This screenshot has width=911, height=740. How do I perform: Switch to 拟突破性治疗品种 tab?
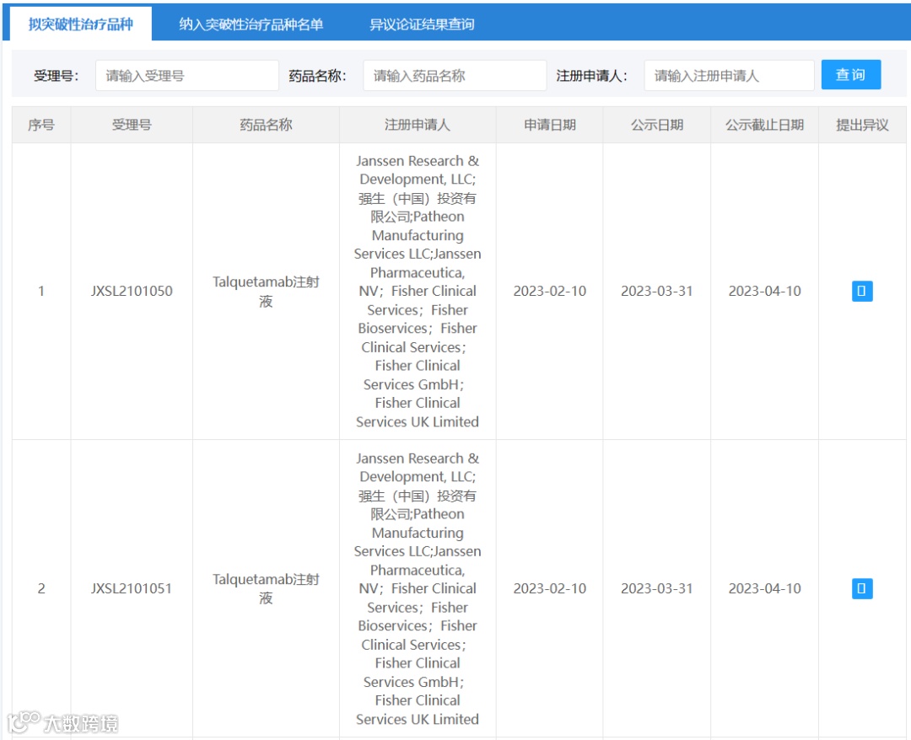pyautogui.click(x=81, y=24)
